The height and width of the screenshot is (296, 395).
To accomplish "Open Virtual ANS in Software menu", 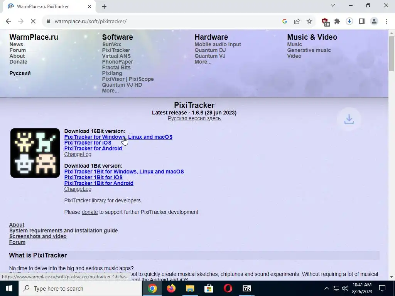I will click(x=116, y=56).
